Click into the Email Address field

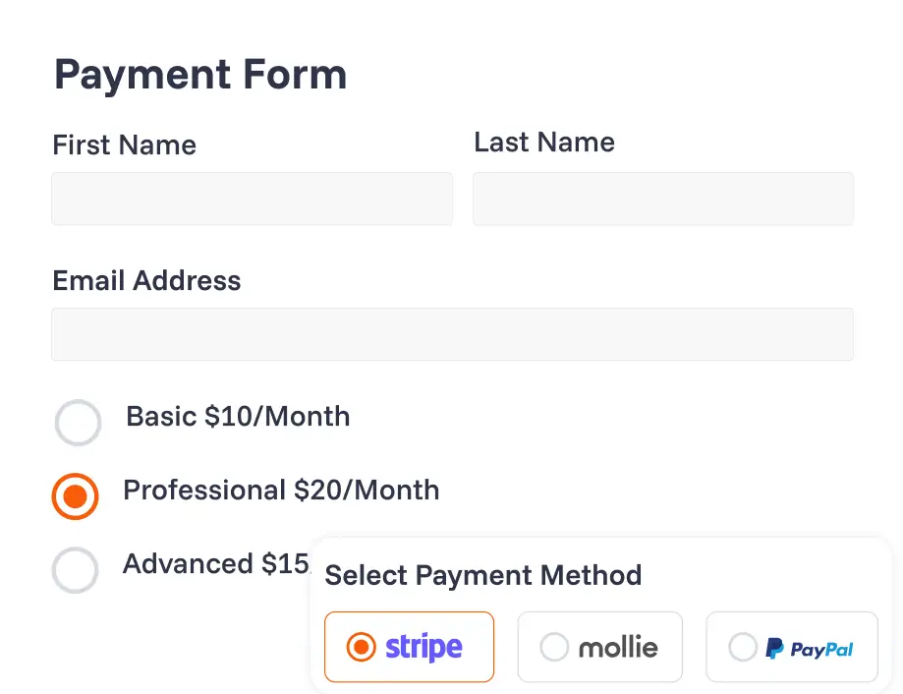[452, 334]
